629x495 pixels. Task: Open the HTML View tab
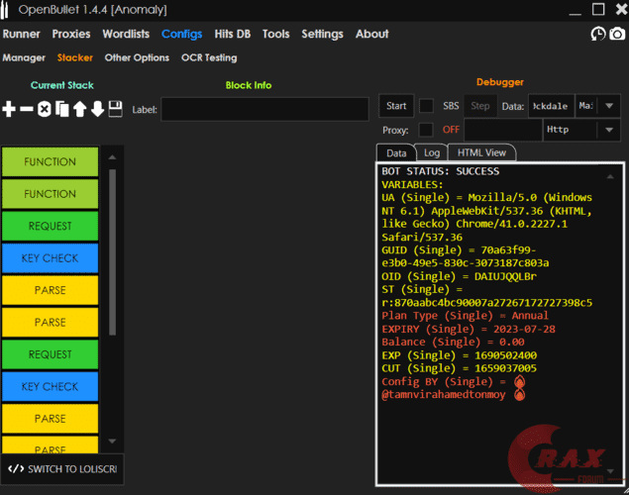[x=480, y=152]
